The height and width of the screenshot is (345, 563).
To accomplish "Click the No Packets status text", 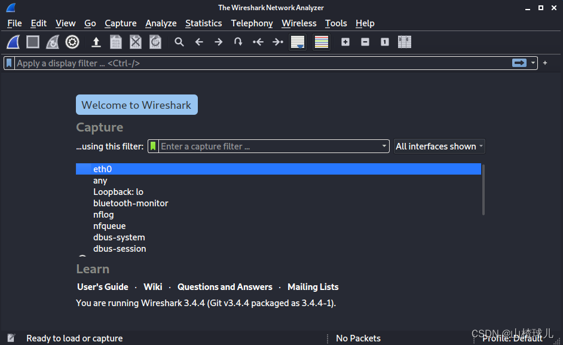I will (358, 338).
